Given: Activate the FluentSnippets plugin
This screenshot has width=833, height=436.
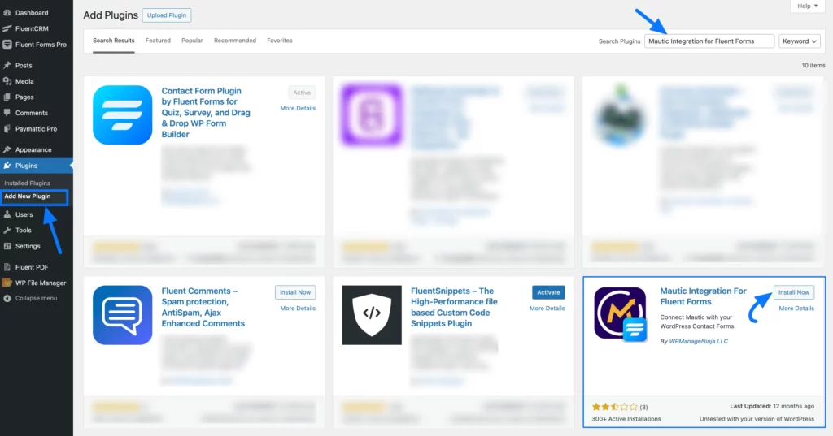Looking at the screenshot, I should 548,292.
